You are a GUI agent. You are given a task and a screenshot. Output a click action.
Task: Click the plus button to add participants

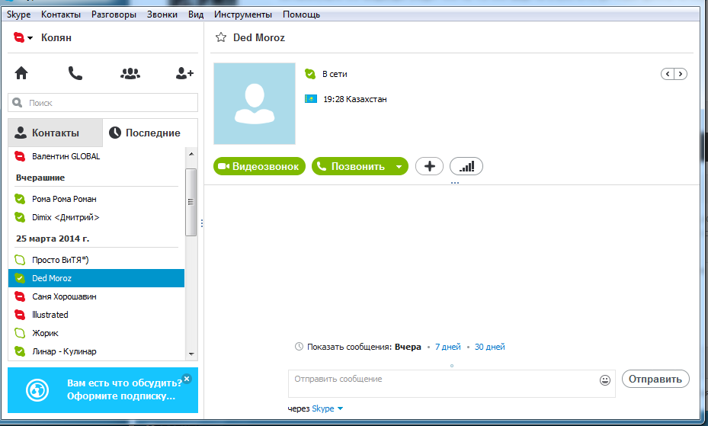[x=429, y=167]
